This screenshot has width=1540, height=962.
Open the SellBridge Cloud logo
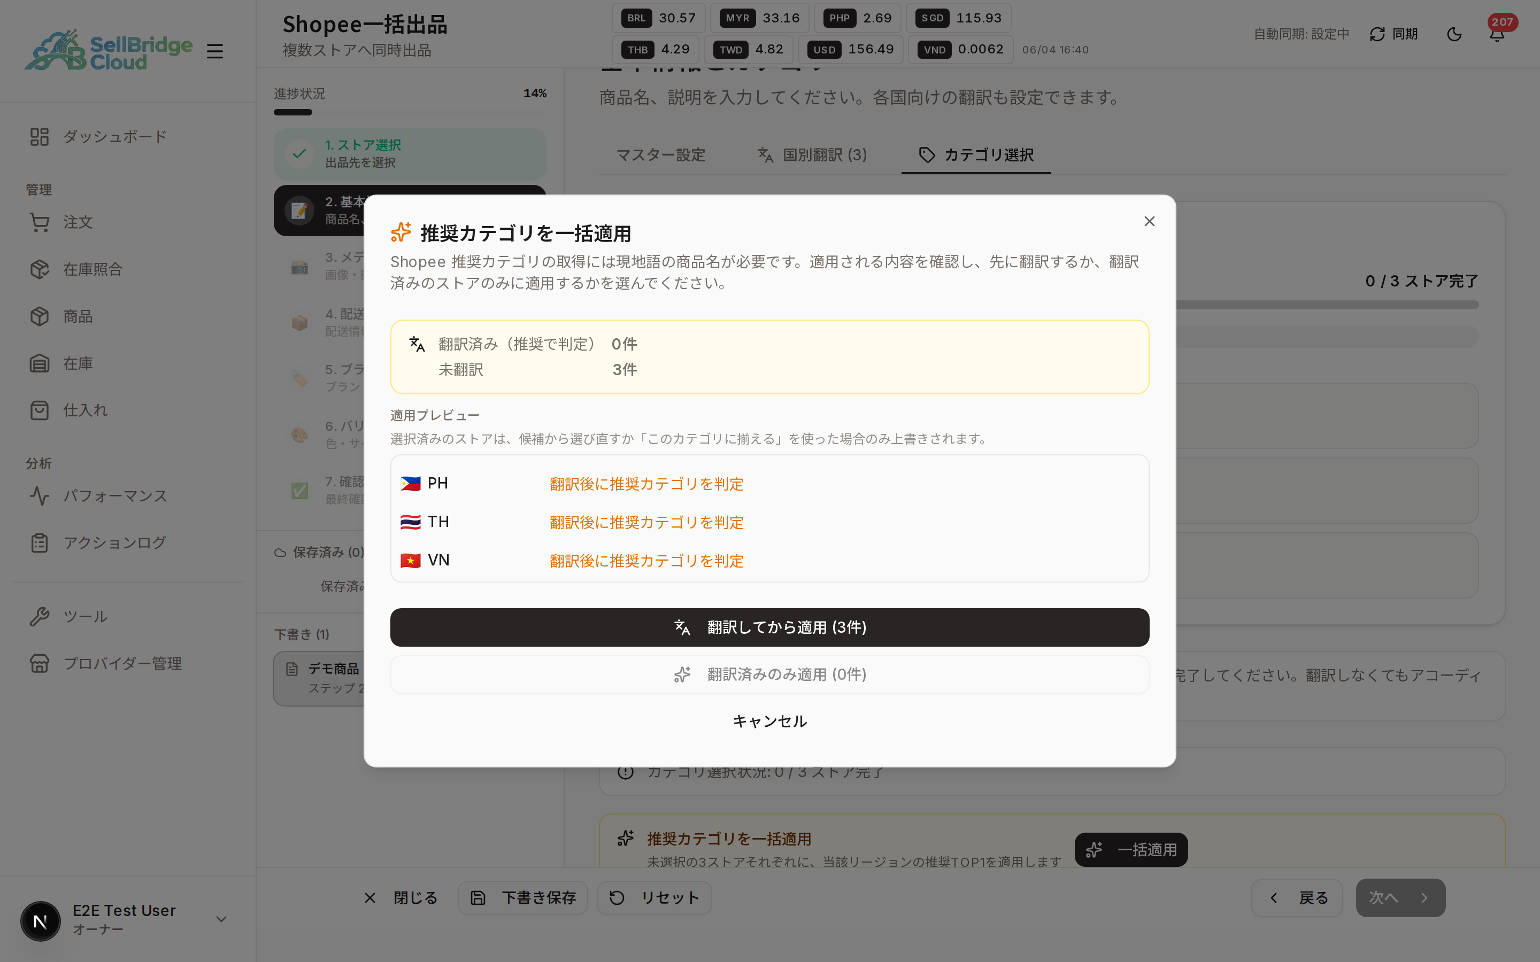(x=108, y=50)
